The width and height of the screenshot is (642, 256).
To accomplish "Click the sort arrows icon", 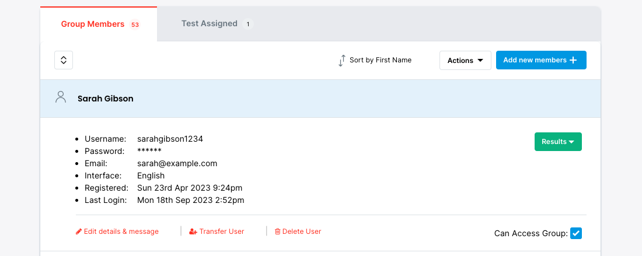I will (342, 61).
